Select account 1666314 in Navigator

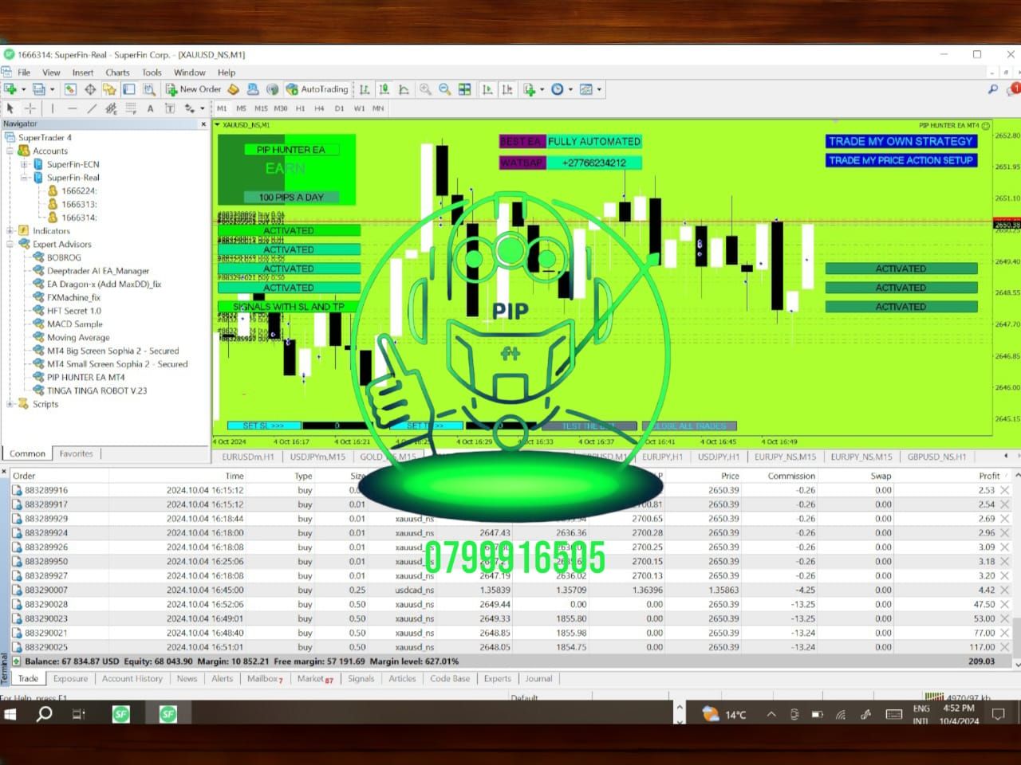79,218
